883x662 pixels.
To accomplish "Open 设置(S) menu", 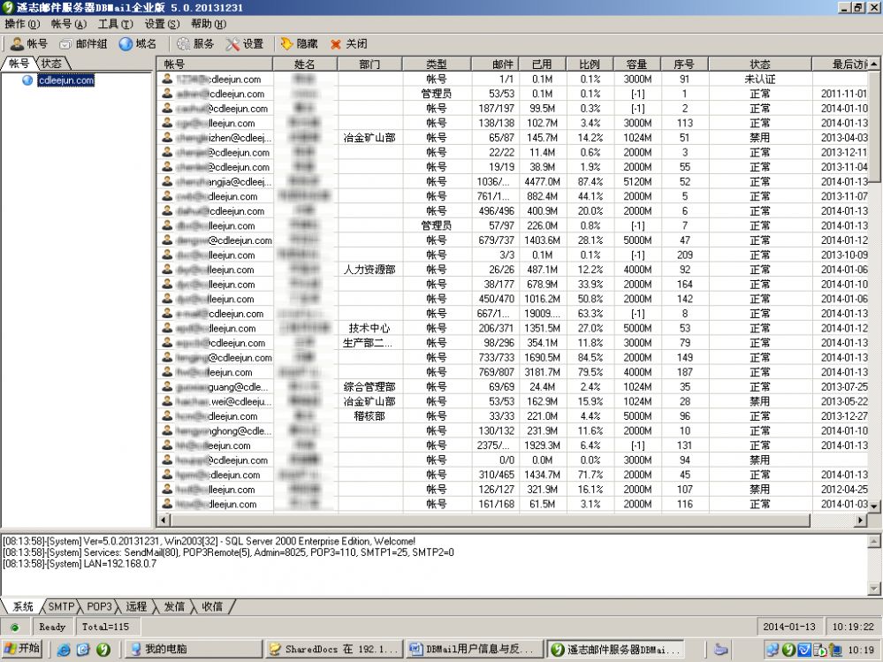I will [x=162, y=24].
